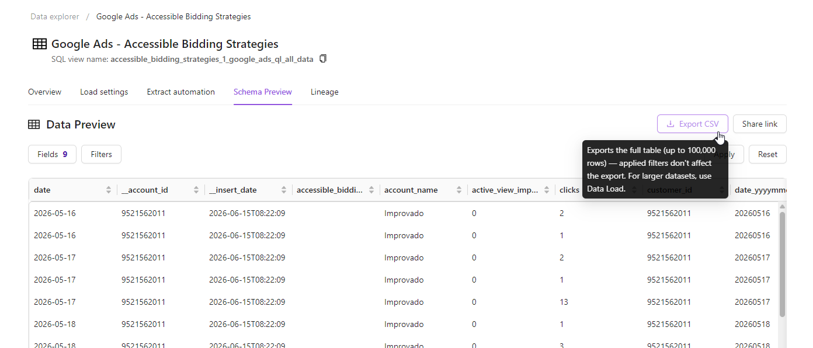Viewport: 813px width, 348px height.
Task: Click the Data Preview heading
Action: point(81,124)
